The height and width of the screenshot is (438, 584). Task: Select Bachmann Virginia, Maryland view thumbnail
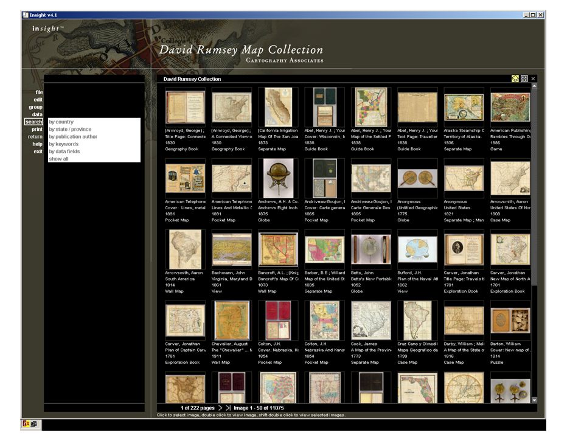(x=232, y=249)
